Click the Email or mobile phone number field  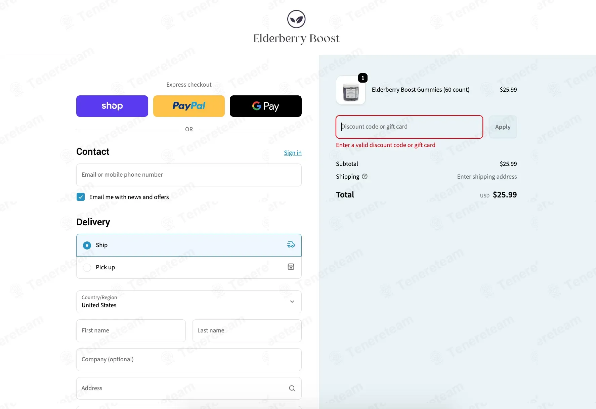click(x=189, y=175)
